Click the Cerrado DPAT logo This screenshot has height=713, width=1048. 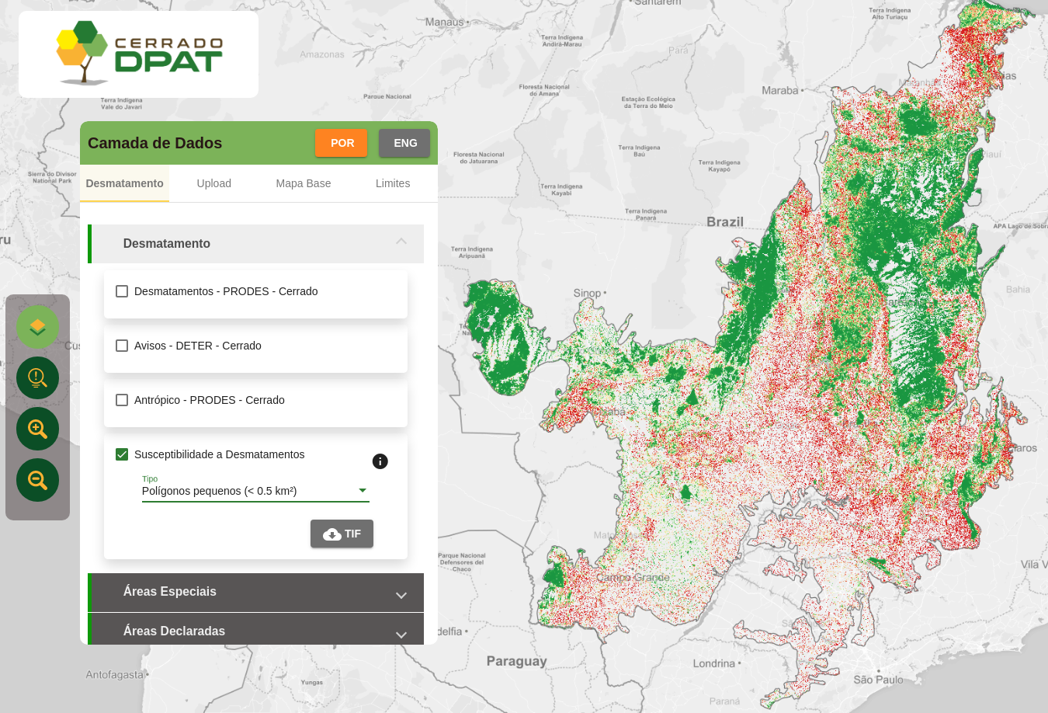[139, 54]
